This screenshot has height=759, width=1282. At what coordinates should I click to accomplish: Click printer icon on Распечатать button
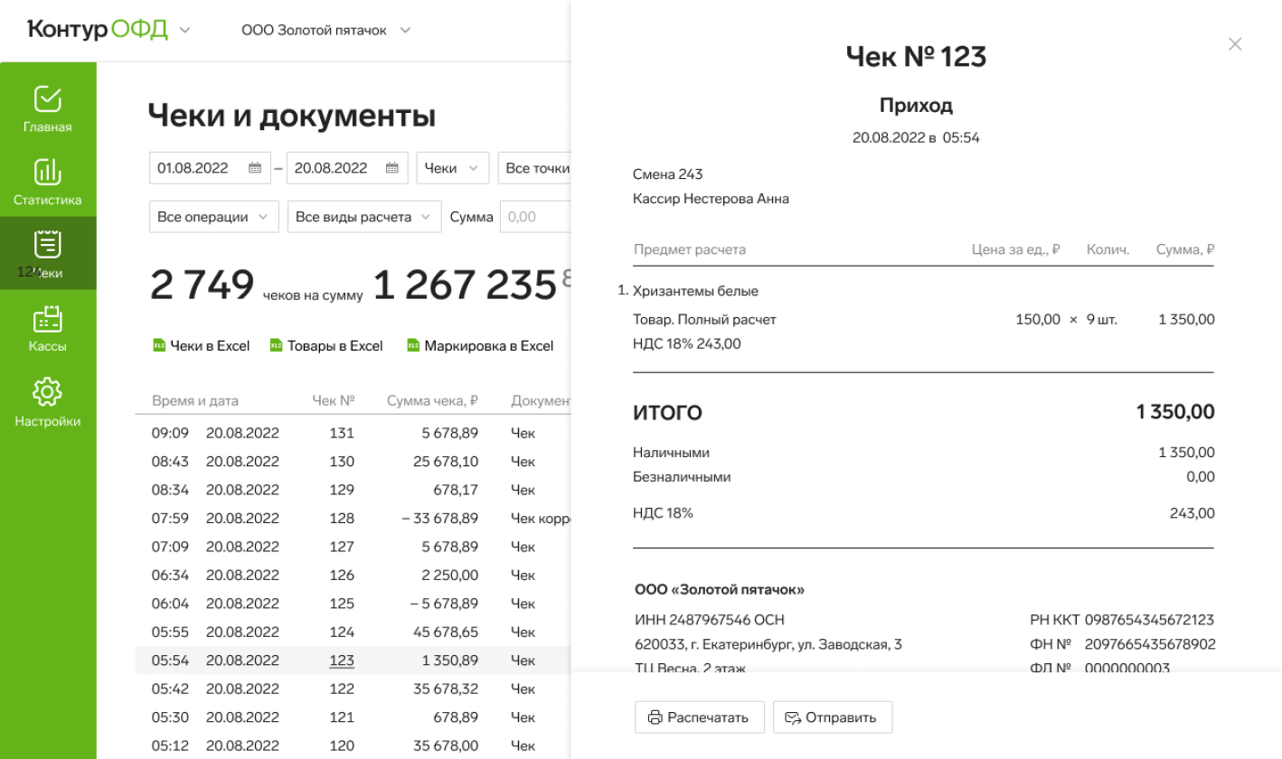tap(655, 718)
